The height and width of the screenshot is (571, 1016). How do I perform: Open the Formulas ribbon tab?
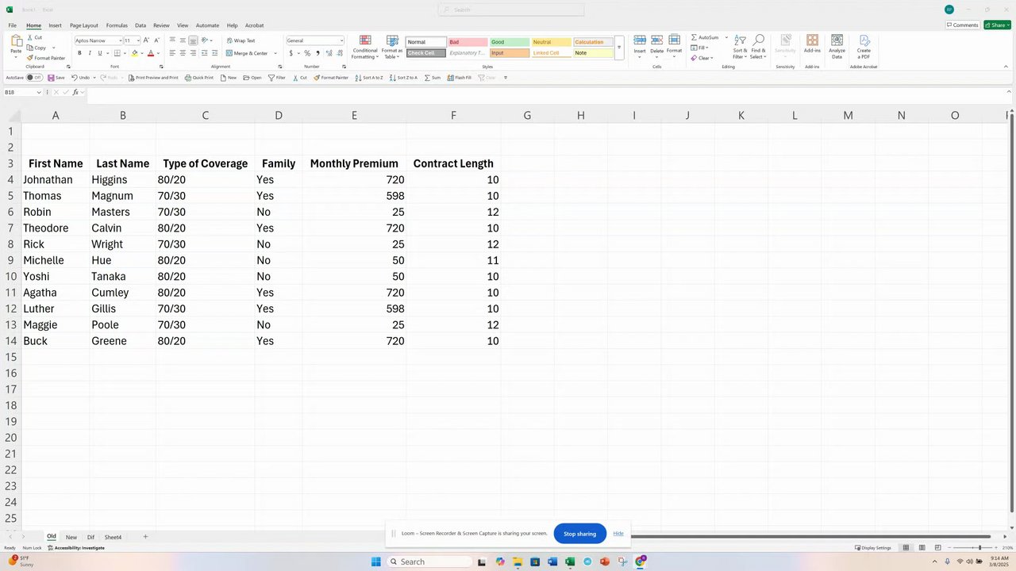coord(117,25)
